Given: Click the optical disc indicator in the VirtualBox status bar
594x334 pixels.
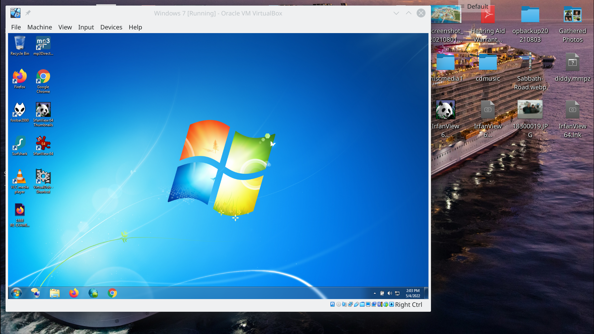Looking at the screenshot, I should click(x=338, y=304).
